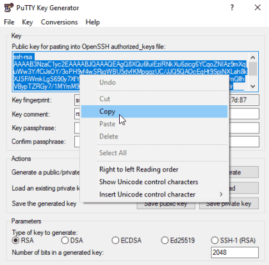The image size is (269, 265).
Task: Close the PuTTY Key Generator window
Action: click(257, 8)
